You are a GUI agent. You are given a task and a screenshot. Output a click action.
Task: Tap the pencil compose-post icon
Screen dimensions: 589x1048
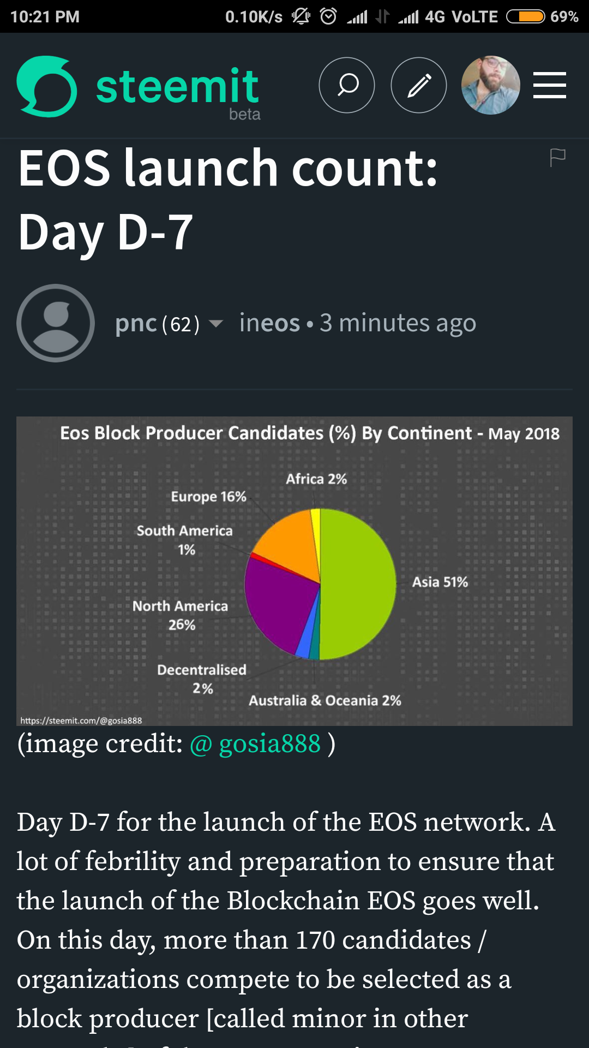point(419,85)
